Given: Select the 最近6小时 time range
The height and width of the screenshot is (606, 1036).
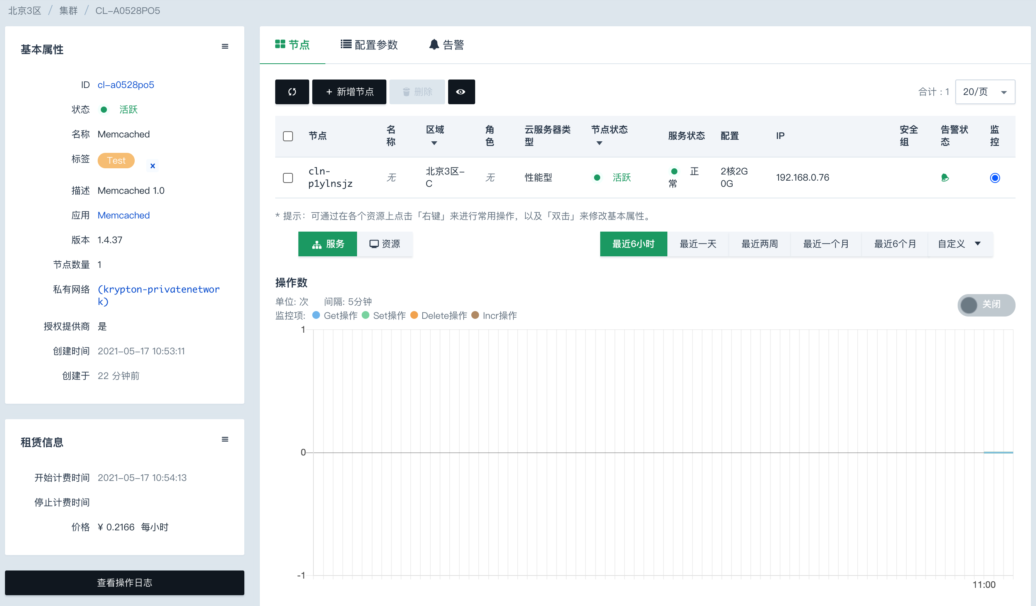Looking at the screenshot, I should (x=633, y=244).
